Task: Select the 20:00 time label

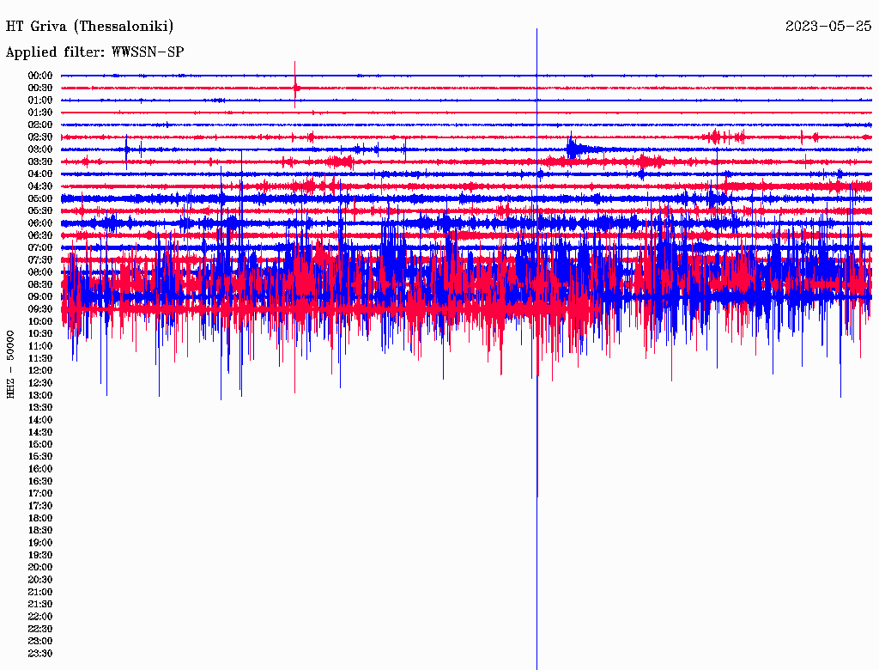Action: 40,567
